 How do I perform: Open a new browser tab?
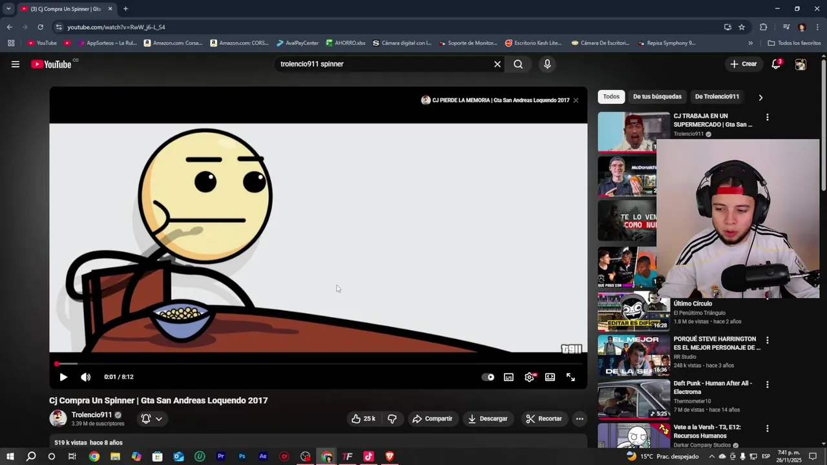[x=125, y=8]
